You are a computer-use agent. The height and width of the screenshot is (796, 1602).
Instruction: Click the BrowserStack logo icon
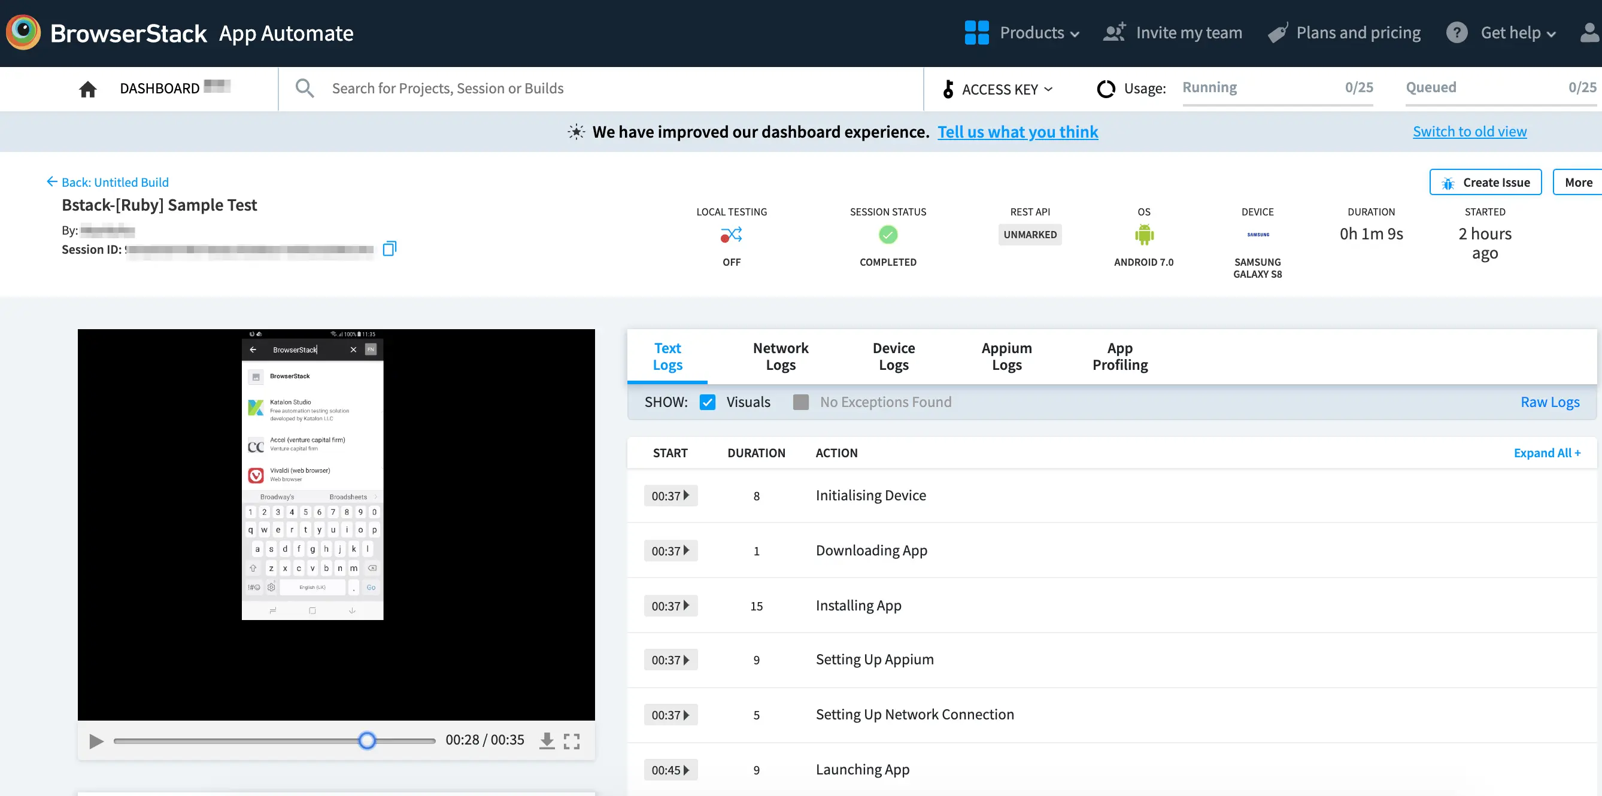pyautogui.click(x=23, y=32)
